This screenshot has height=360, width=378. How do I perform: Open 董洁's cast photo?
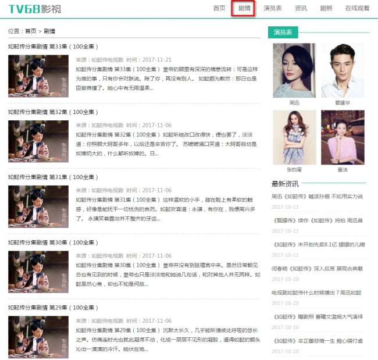(x=343, y=137)
